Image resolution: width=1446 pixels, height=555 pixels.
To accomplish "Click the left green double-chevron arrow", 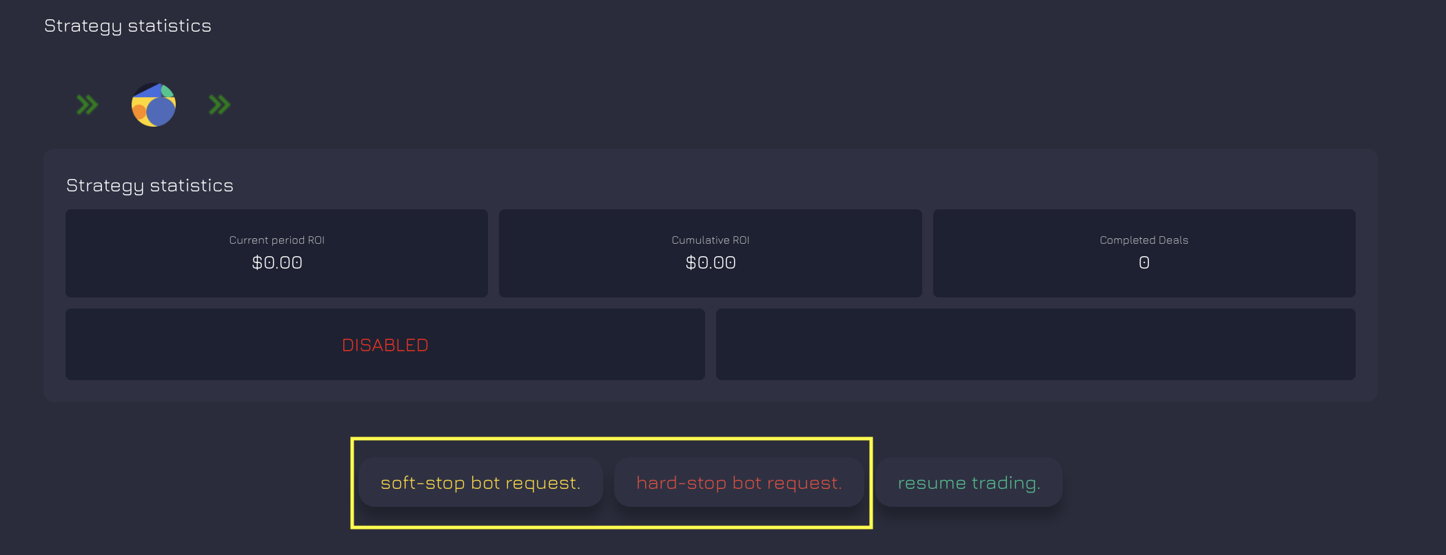I will 87,105.
